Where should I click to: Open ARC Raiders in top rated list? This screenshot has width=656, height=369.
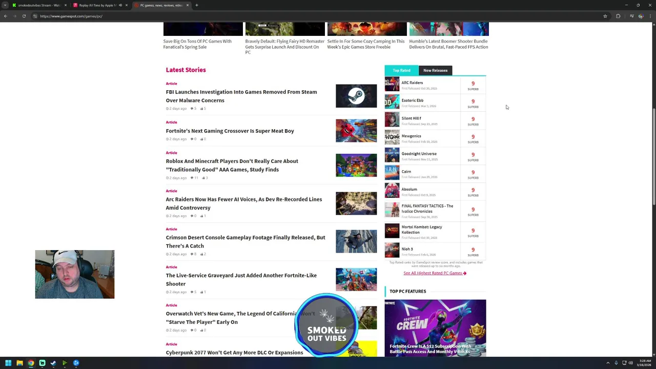coord(412,83)
